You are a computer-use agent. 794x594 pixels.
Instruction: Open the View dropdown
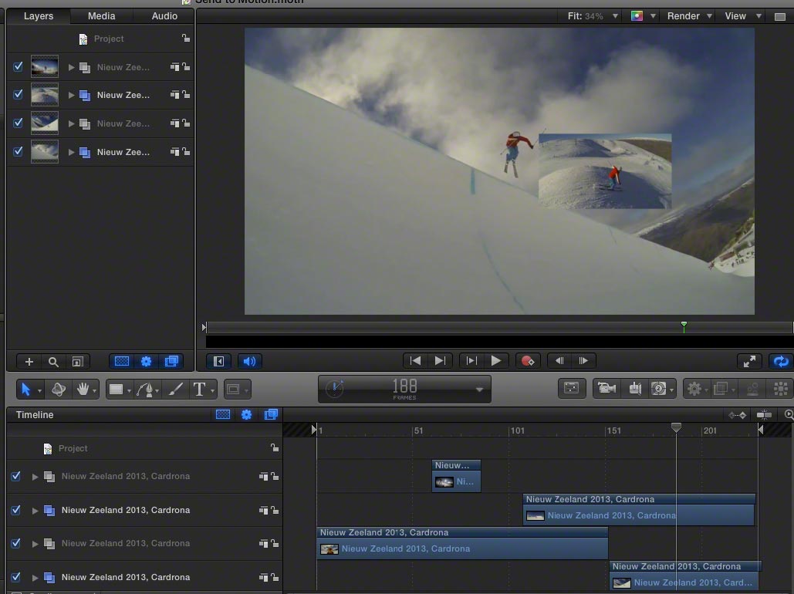[742, 16]
